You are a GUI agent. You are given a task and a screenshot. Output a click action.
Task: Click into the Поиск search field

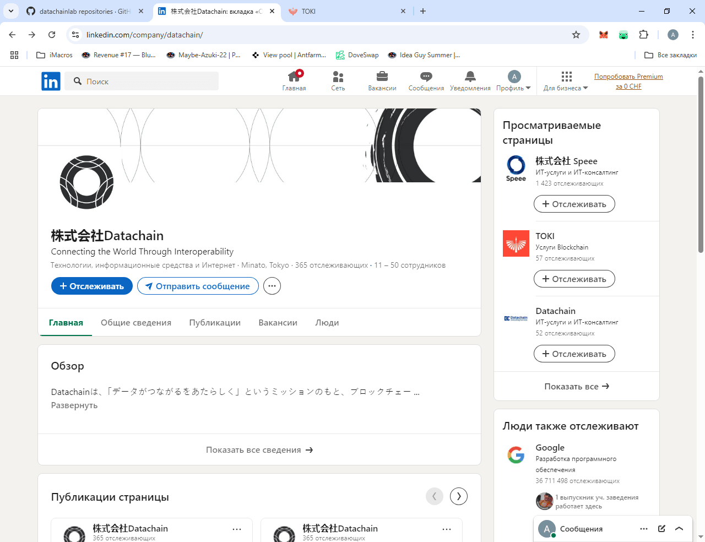(x=142, y=82)
